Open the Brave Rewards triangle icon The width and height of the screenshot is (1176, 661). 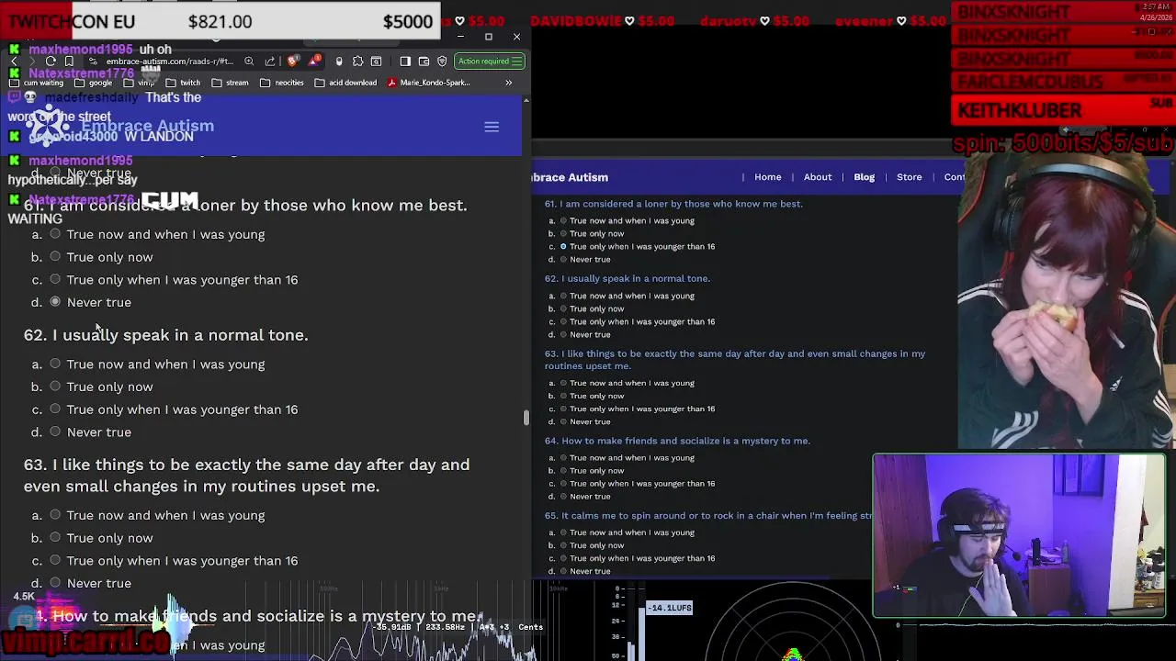click(x=315, y=62)
